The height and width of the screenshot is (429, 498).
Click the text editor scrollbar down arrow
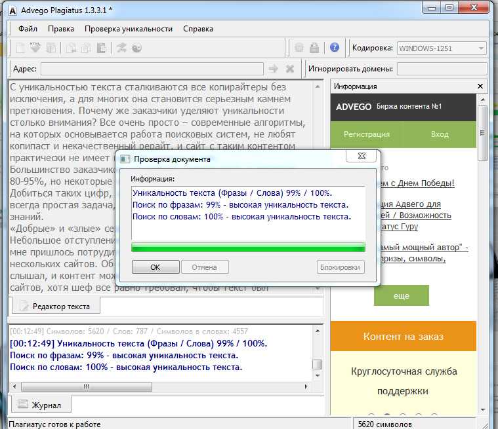(x=318, y=288)
